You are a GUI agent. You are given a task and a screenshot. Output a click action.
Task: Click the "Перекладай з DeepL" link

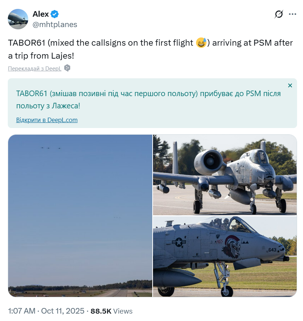coord(35,69)
